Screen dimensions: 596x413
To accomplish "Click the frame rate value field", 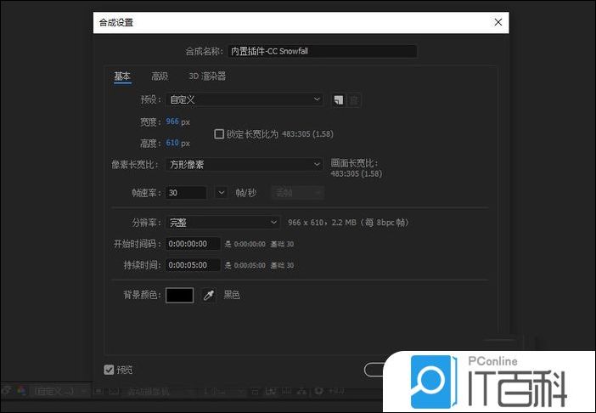I will point(186,192).
